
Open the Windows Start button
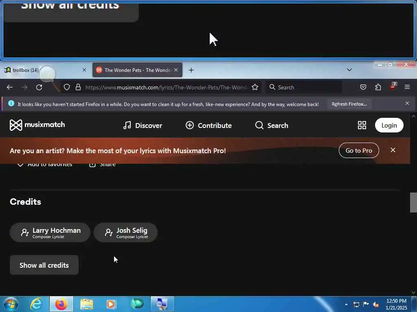[11, 304]
